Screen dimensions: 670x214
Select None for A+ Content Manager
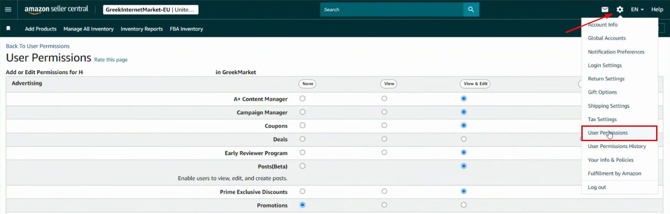coord(302,99)
